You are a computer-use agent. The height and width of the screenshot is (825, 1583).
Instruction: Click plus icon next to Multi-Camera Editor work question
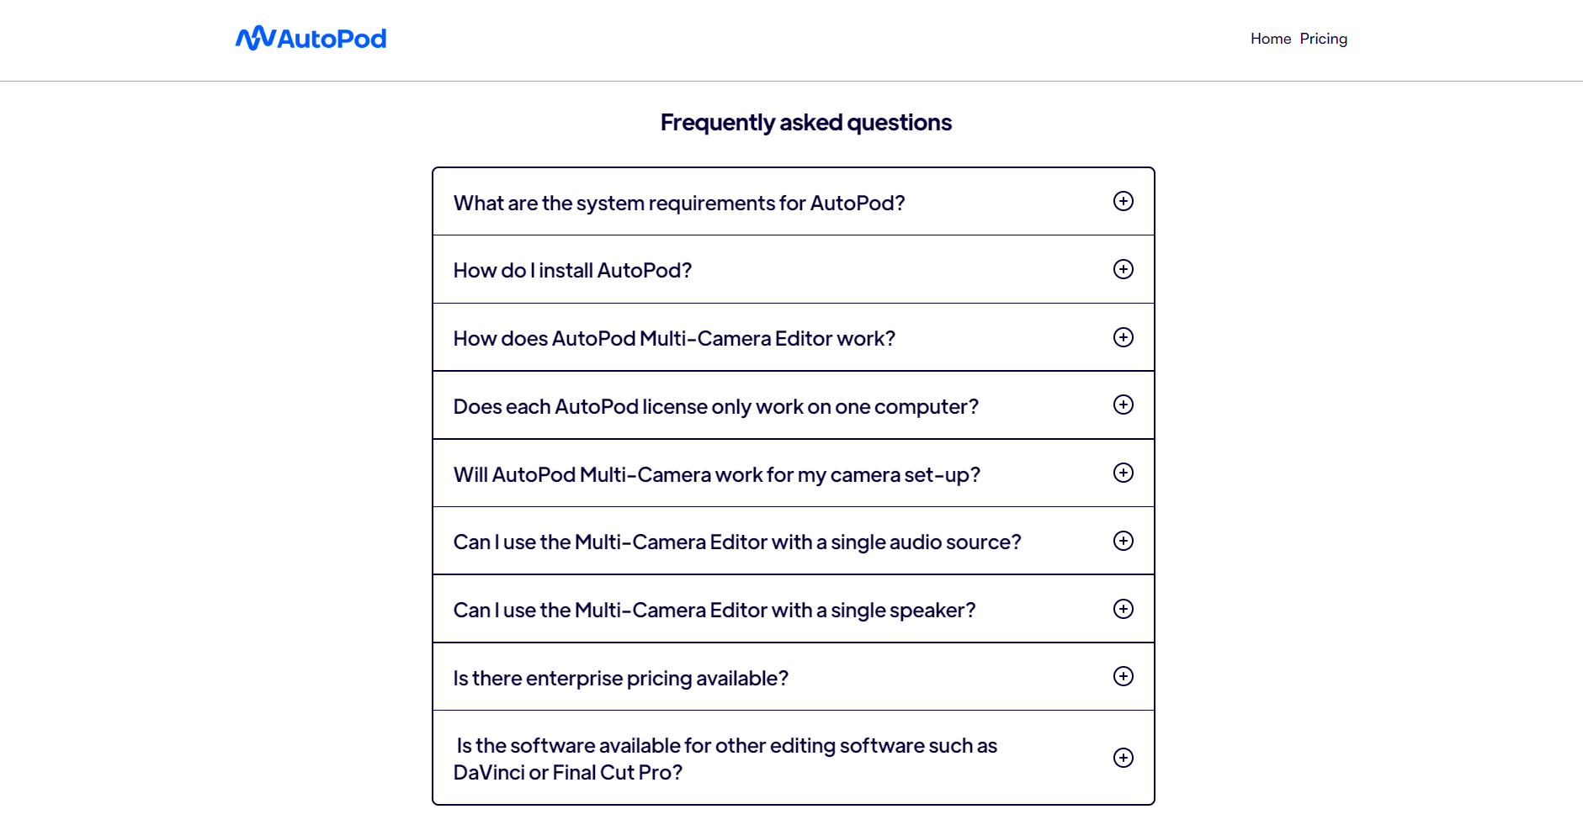tap(1123, 337)
